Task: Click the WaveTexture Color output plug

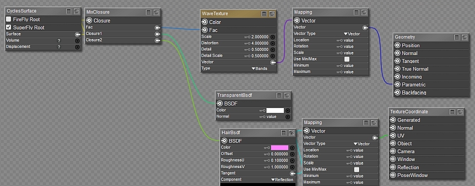Action: click(205, 22)
